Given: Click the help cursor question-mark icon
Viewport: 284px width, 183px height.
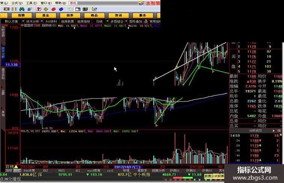Looking at the screenshot, I should (x=94, y=9).
